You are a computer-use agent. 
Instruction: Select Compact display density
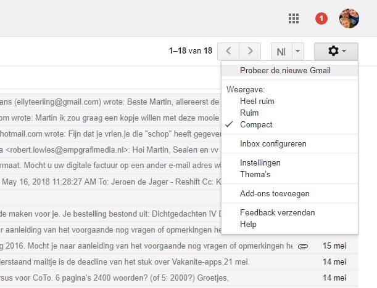click(x=290, y=124)
